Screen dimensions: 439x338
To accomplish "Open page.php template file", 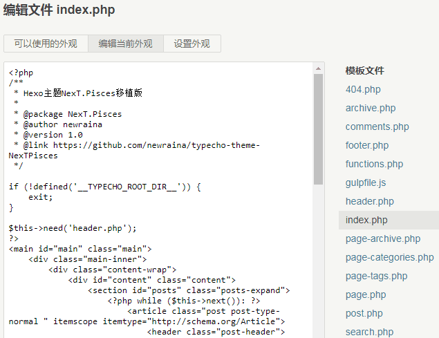I will [366, 294].
